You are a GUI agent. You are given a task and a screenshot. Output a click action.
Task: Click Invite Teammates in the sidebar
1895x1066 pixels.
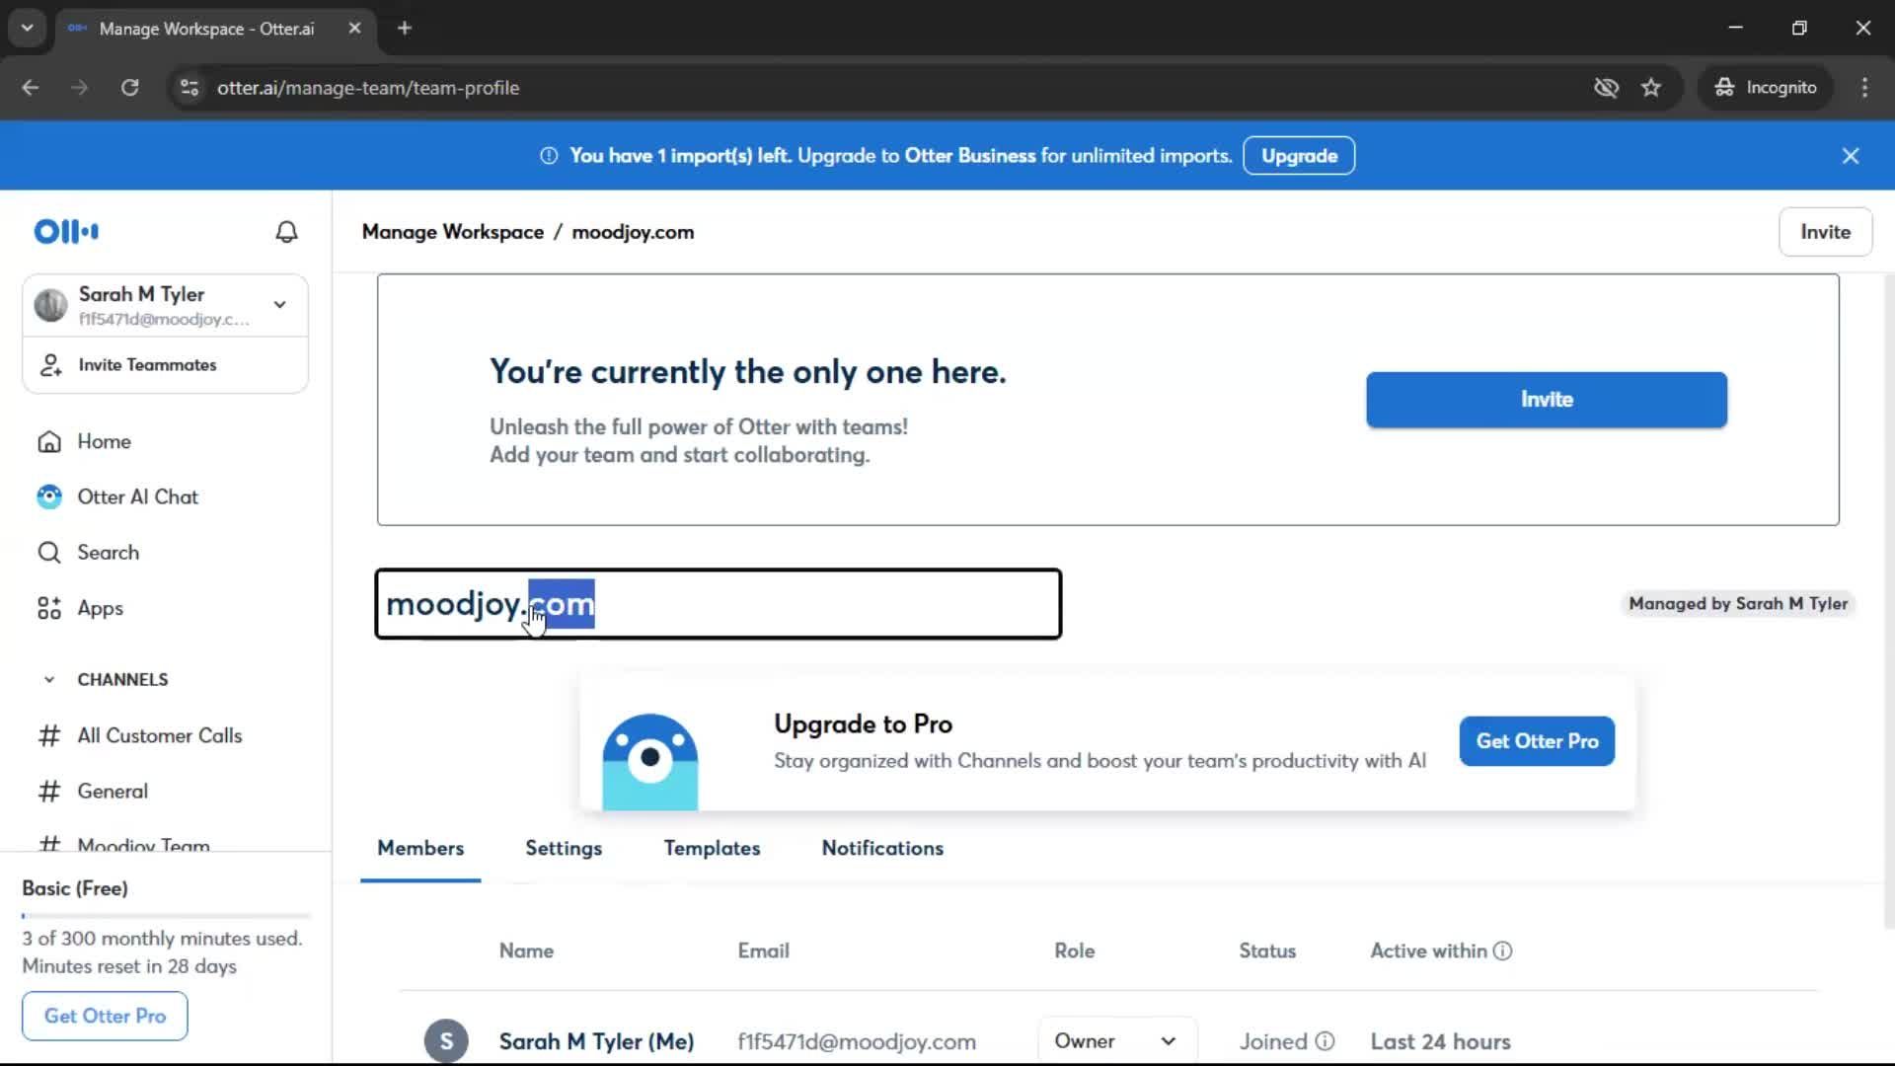166,365
